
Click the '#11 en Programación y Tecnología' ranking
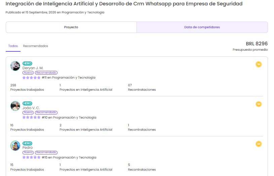(69, 78)
